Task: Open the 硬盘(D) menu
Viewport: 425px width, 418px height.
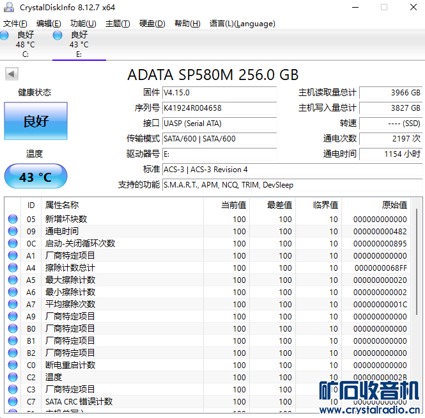Action: click(x=152, y=24)
